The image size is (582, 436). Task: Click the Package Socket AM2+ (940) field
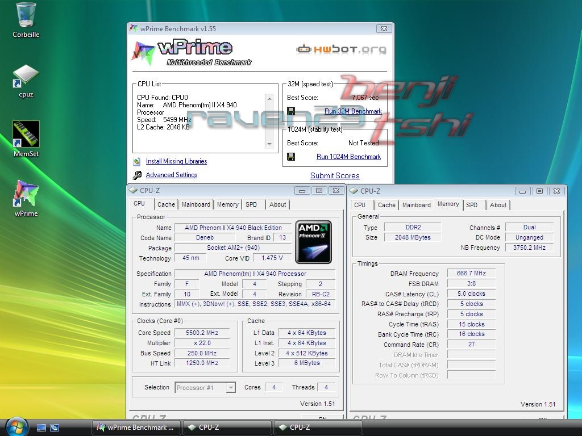(x=233, y=248)
